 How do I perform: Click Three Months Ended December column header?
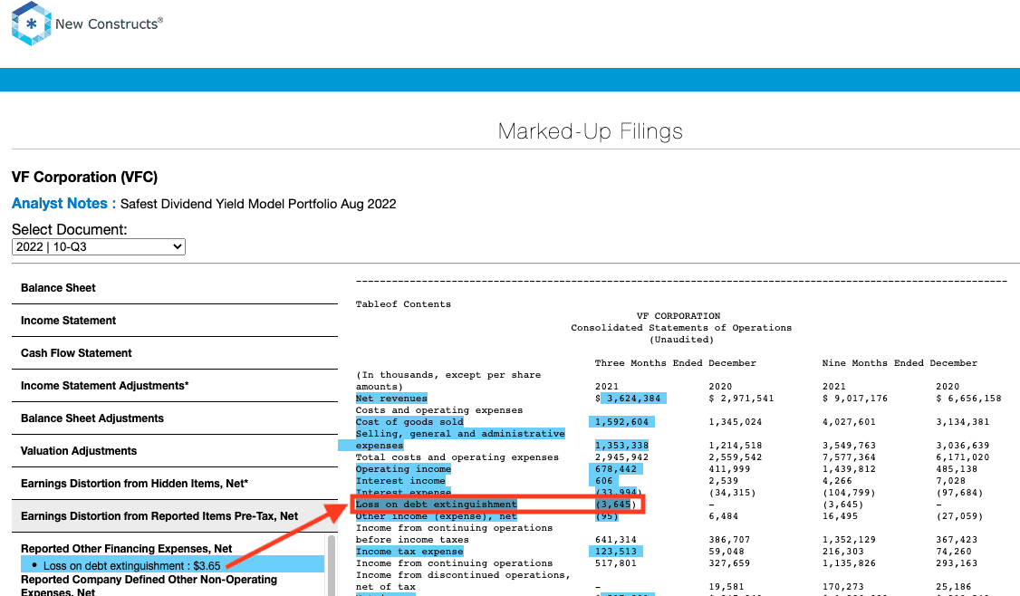click(x=675, y=363)
